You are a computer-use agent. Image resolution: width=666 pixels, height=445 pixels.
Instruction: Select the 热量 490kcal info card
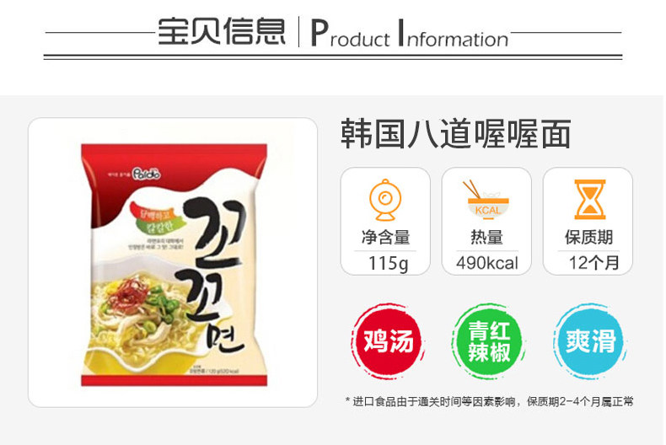tap(486, 221)
